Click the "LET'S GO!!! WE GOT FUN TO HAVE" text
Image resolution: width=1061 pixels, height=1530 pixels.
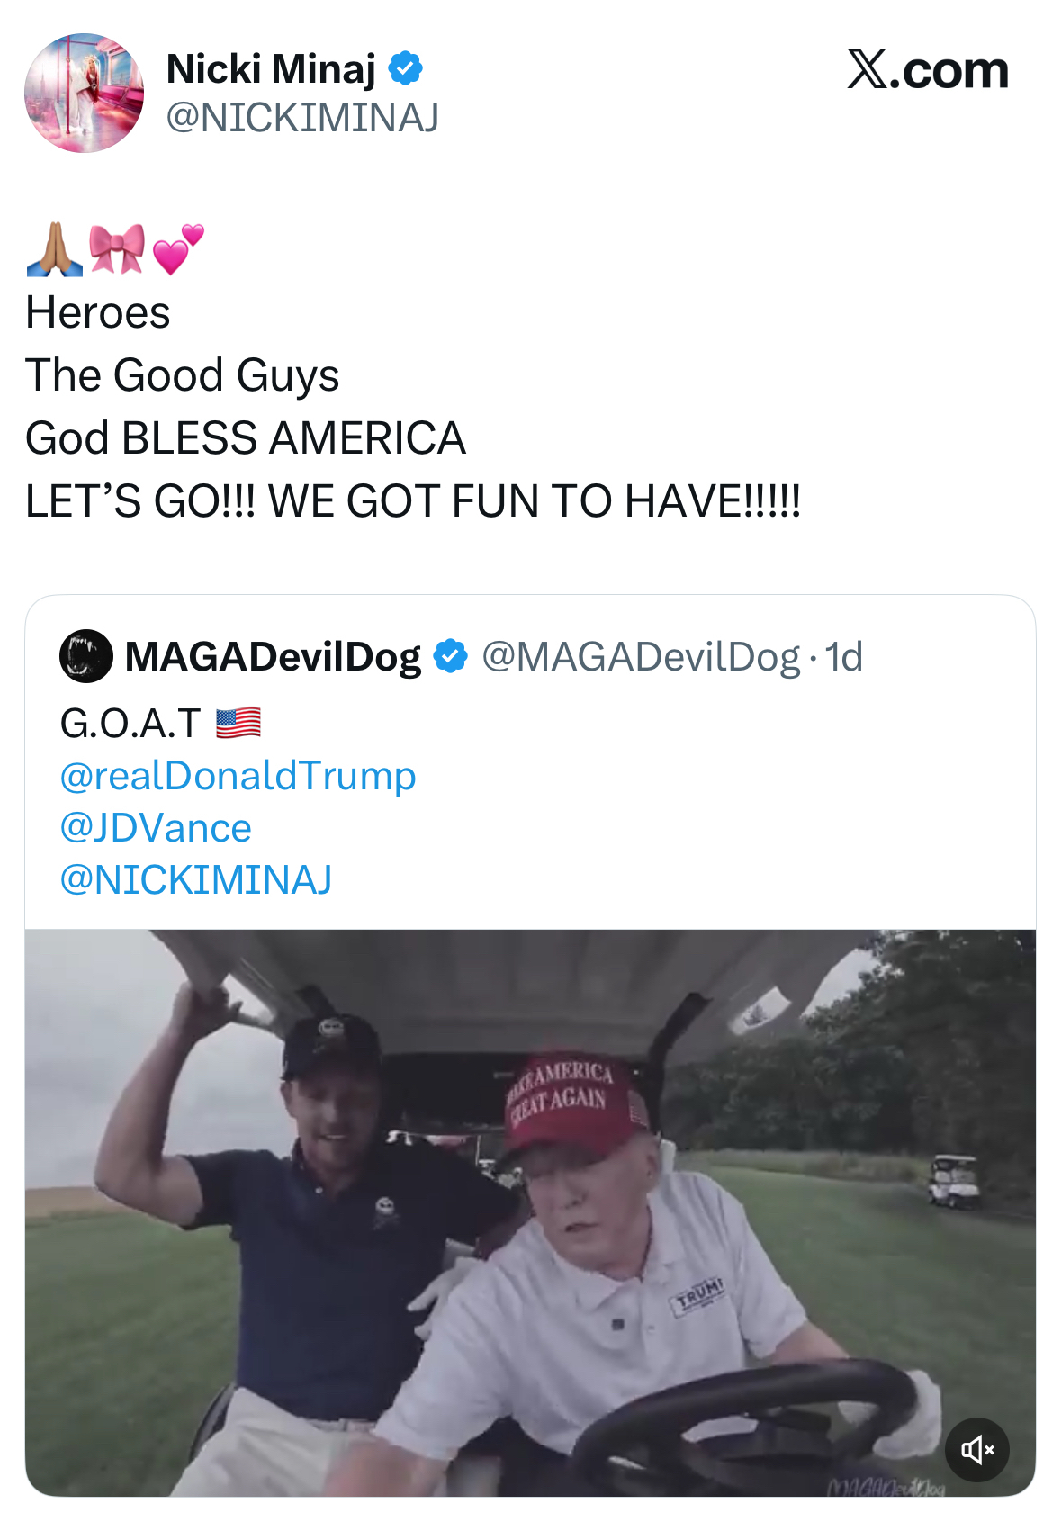(x=412, y=501)
